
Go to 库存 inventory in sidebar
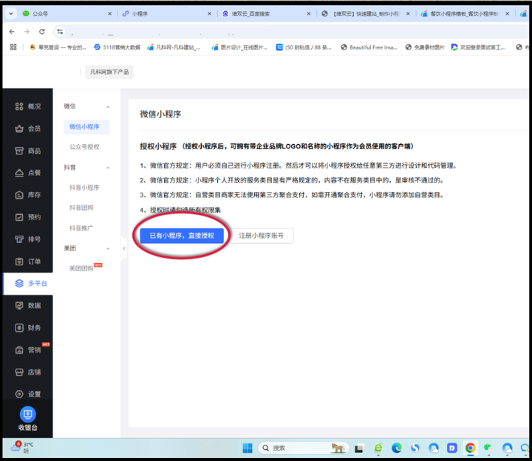click(x=20, y=195)
